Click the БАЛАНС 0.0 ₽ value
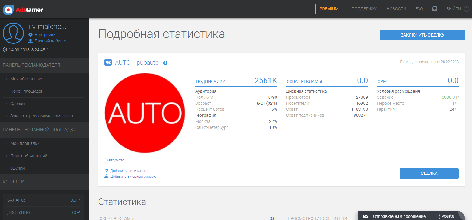This screenshot has height=220, width=472. [75, 200]
